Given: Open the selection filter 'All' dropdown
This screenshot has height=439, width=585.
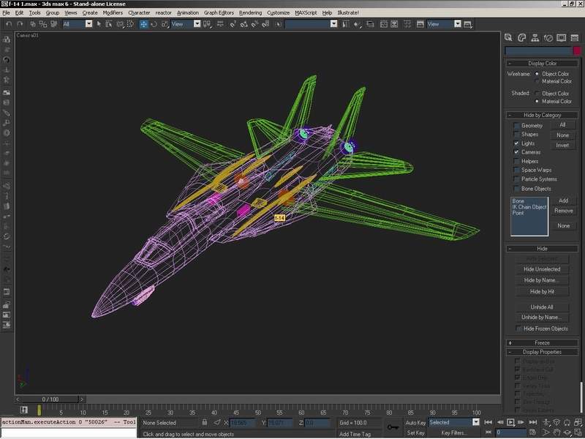Looking at the screenshot, I should (88, 24).
